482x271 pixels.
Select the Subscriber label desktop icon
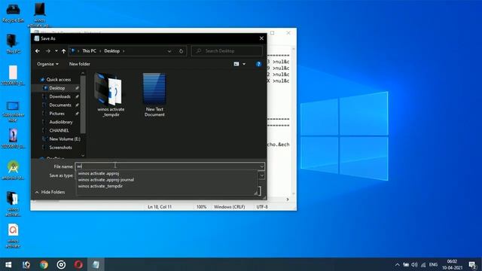13,111
